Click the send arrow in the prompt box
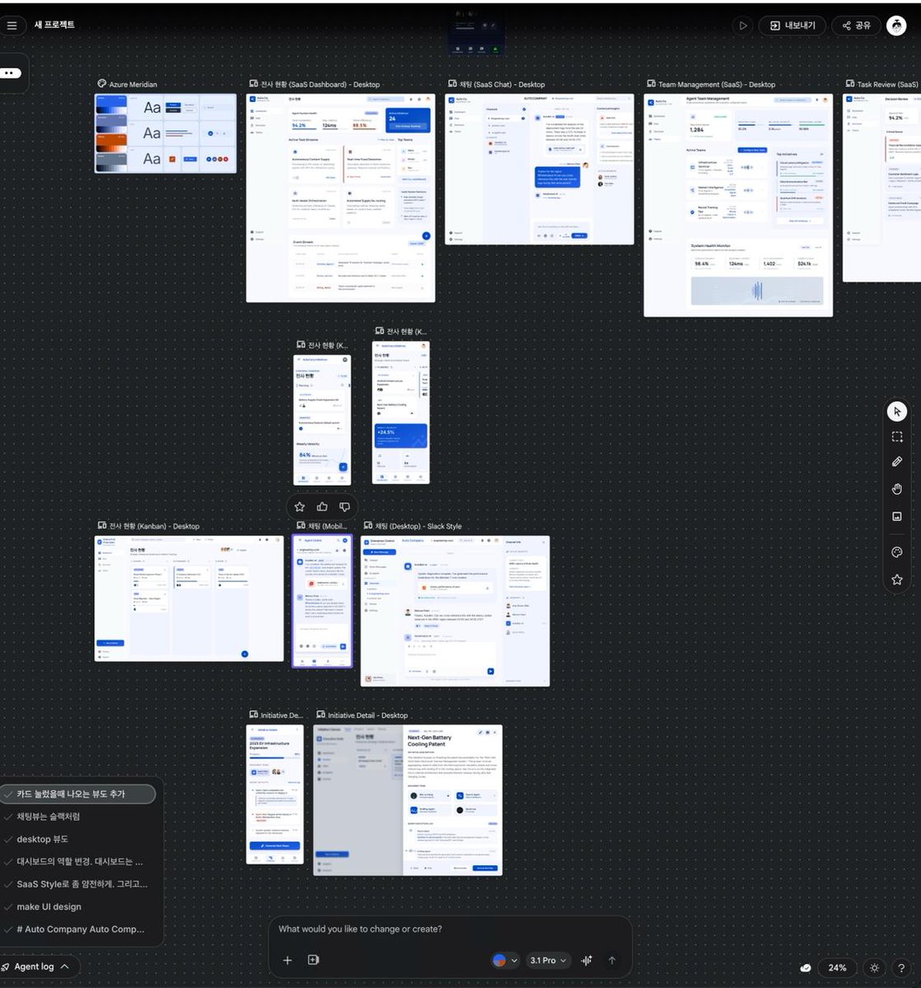The width and height of the screenshot is (921, 988). point(611,960)
